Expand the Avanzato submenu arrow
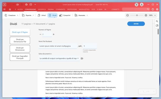 87,15
